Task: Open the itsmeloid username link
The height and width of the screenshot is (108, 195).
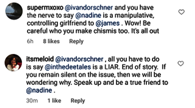Action: tap(40, 60)
